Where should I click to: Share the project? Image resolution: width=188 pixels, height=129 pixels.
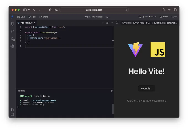point(44,17)
